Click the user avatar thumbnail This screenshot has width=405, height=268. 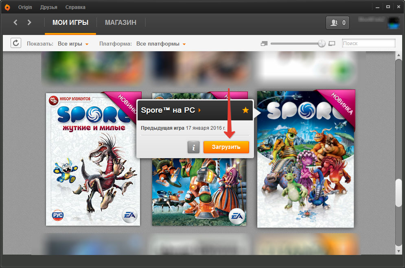click(x=393, y=23)
